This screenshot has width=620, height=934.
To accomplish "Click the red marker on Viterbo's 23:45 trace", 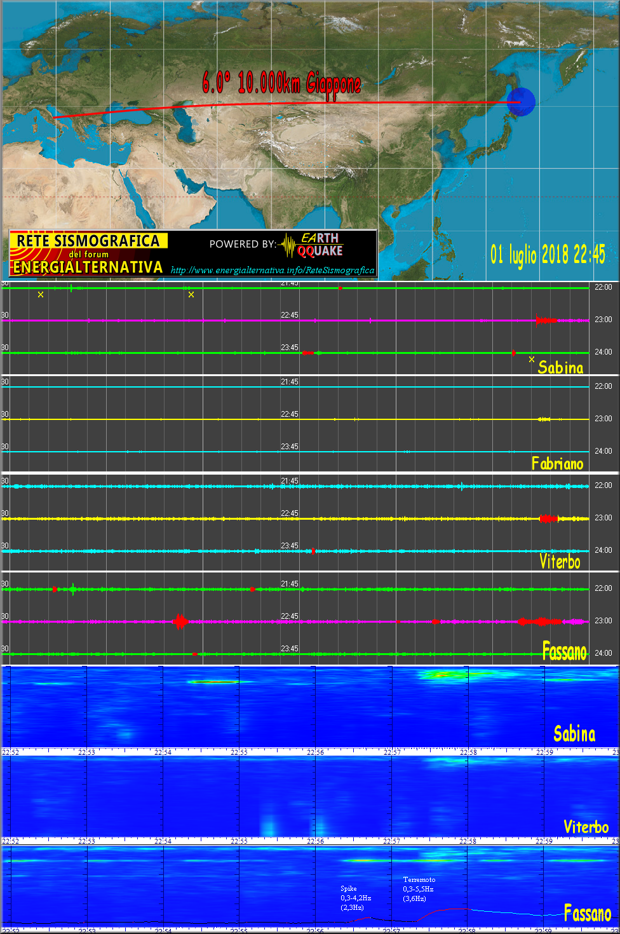I will [313, 551].
